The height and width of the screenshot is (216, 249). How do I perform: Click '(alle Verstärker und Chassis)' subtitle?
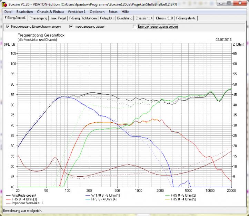(x=37, y=40)
